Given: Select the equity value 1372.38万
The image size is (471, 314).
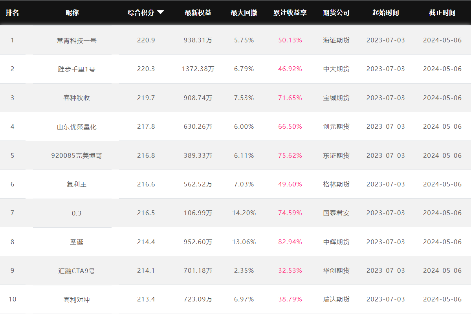Looking at the screenshot, I should coord(198,69).
